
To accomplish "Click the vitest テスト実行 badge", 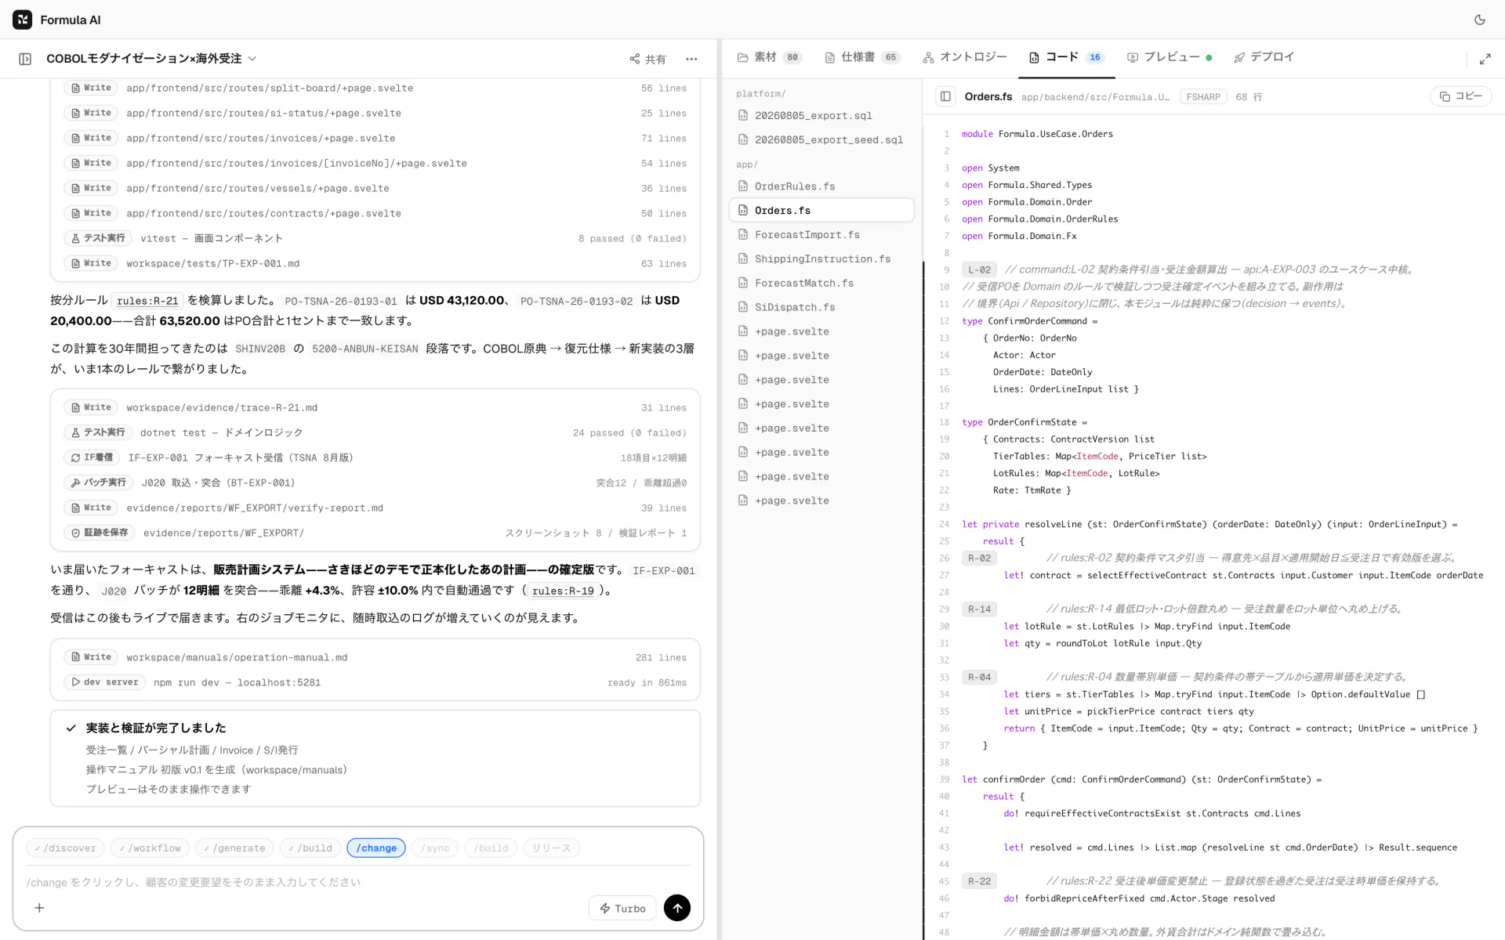I will [98, 238].
